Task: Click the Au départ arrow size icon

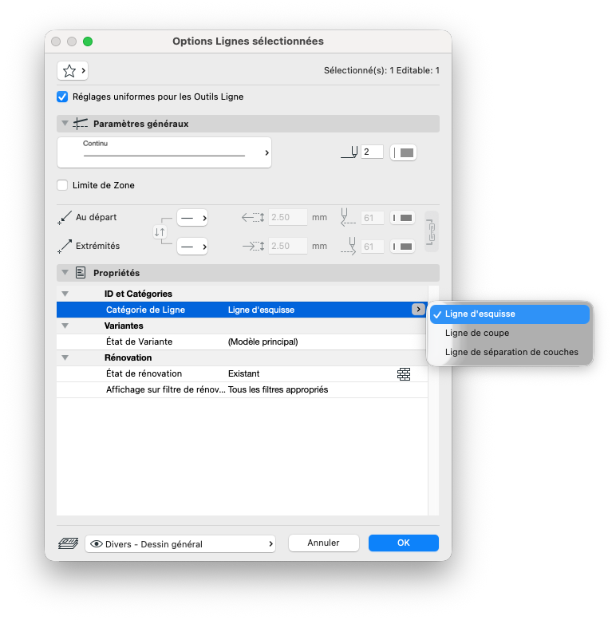Action: [253, 218]
